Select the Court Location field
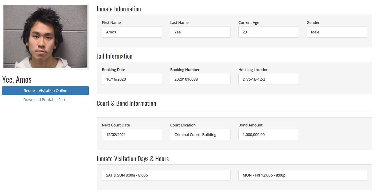This screenshot has width=377, height=194. tap(200, 135)
